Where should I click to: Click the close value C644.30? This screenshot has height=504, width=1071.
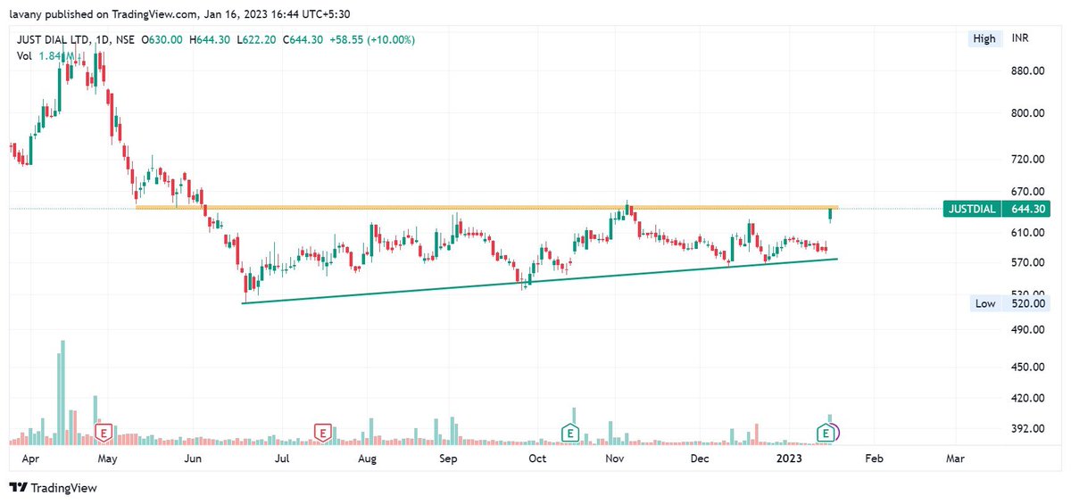[x=303, y=40]
